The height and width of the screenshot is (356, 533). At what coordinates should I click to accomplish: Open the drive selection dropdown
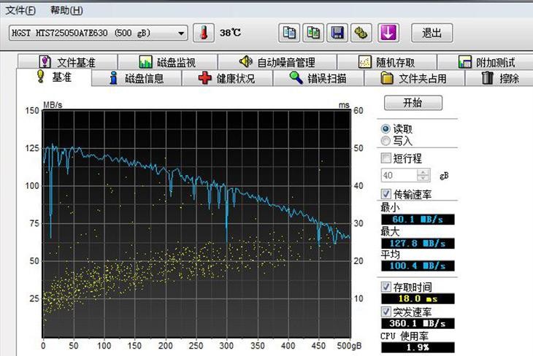coord(99,33)
